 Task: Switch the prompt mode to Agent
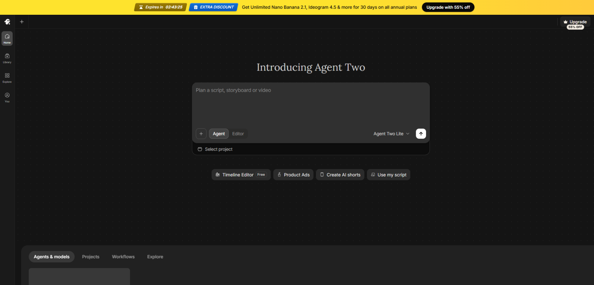(219, 134)
